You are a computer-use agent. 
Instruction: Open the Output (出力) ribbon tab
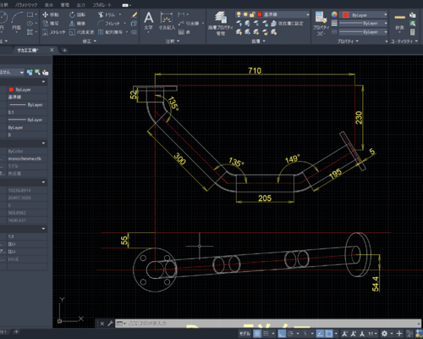point(80,5)
